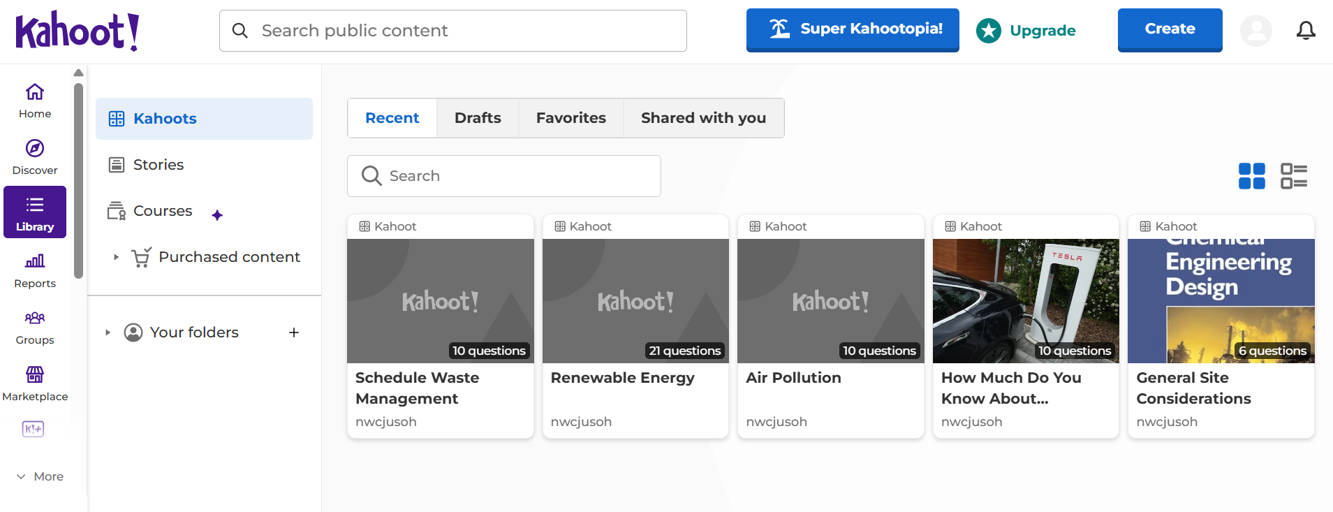The image size is (1333, 512).
Task: Click the Upgrade star link
Action: click(1026, 31)
